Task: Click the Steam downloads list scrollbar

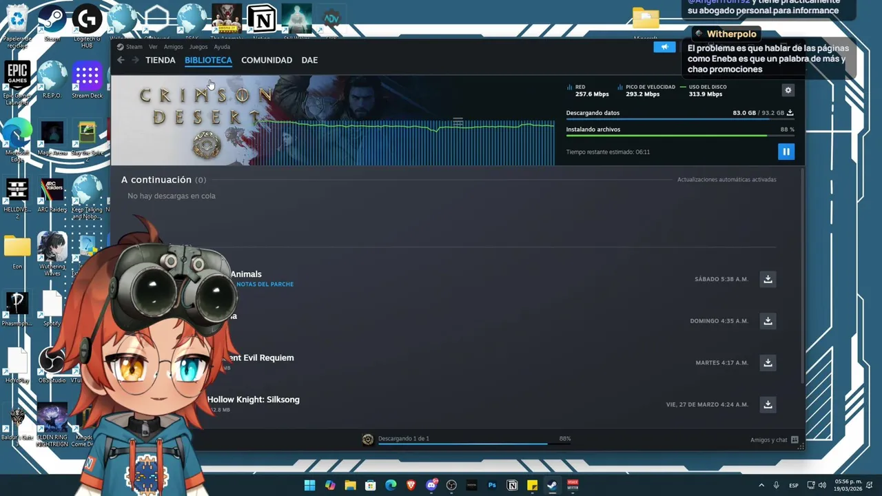Action: (801, 276)
